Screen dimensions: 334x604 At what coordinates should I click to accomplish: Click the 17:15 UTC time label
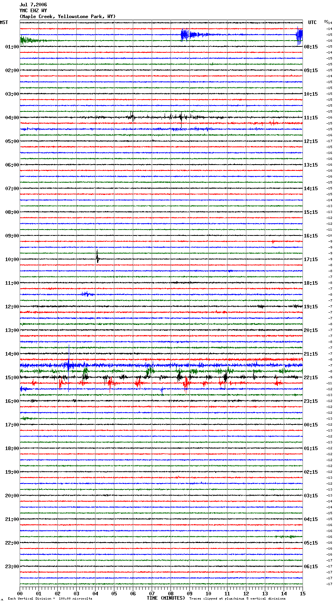311,259
